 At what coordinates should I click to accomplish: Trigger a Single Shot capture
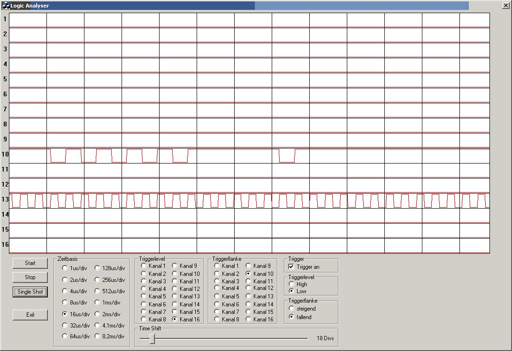[30, 292]
